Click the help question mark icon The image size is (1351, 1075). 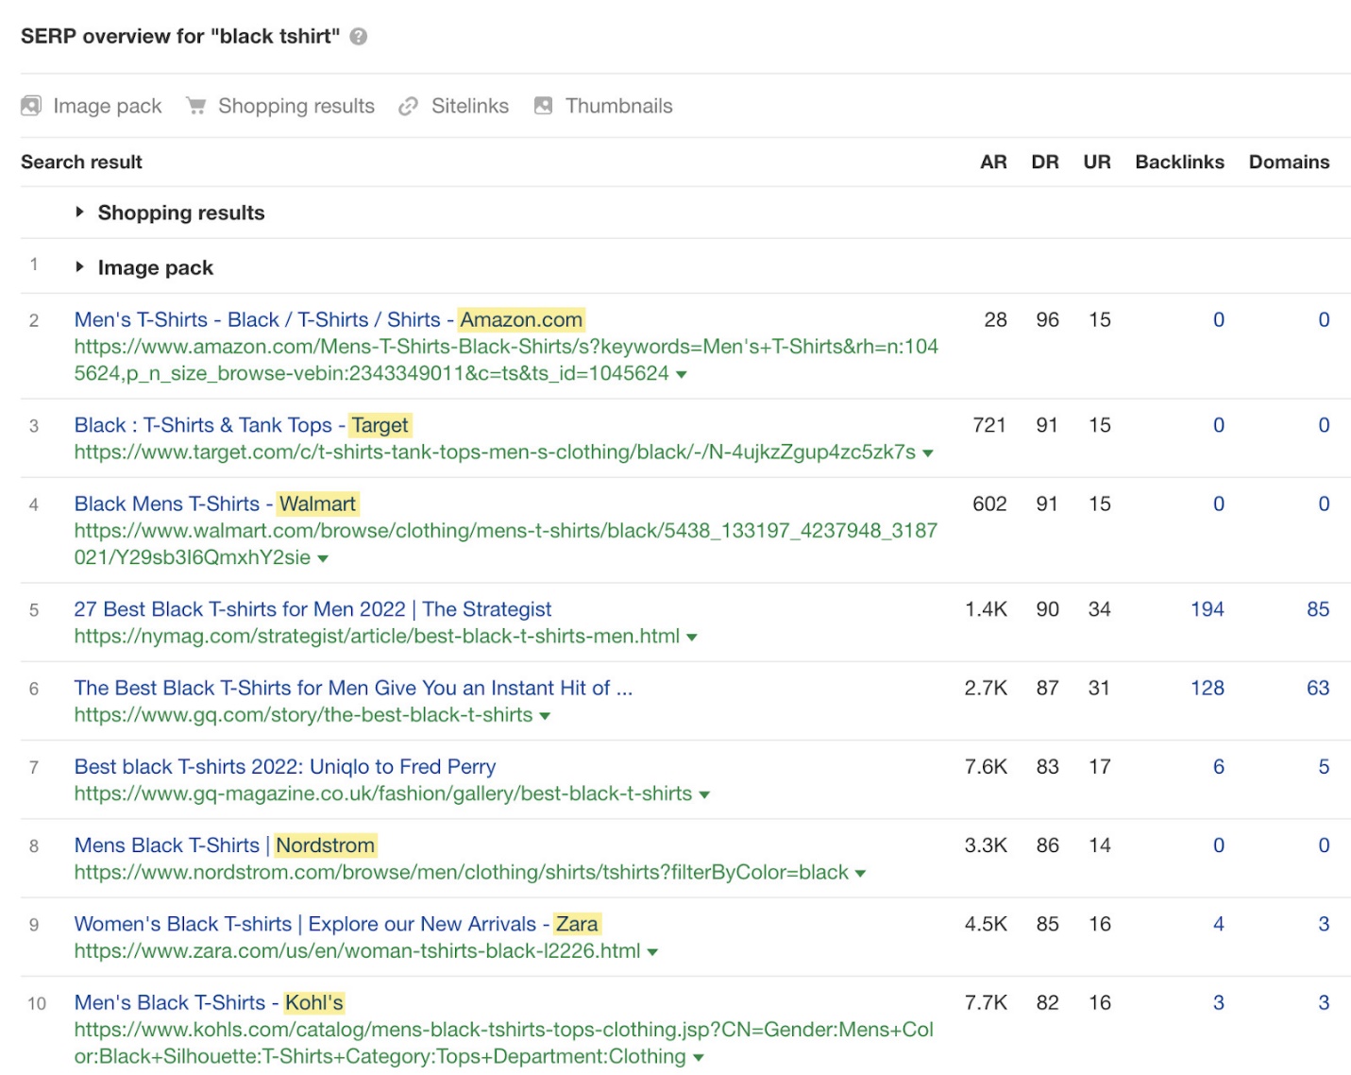[358, 37]
